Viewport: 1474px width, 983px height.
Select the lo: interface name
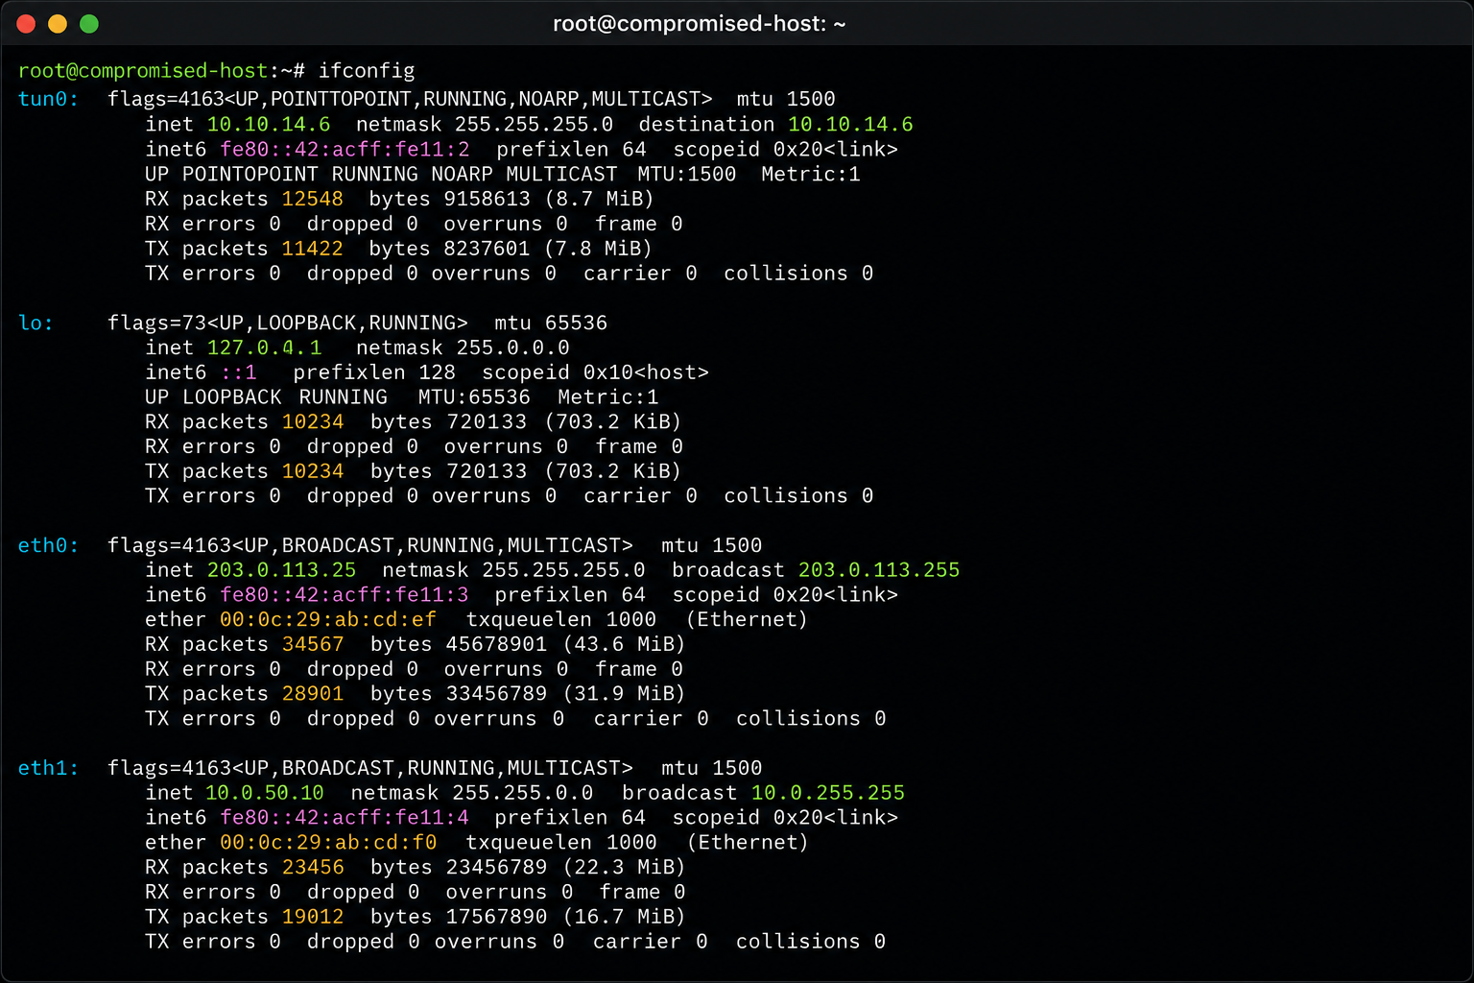(36, 323)
